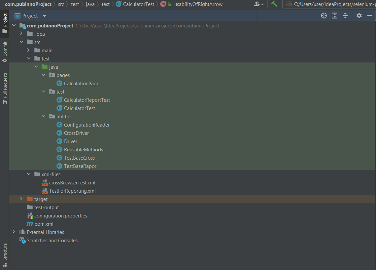Click usabilityOfRightArrow in the breadcrumb bar
The image size is (376, 270).
click(198, 4)
